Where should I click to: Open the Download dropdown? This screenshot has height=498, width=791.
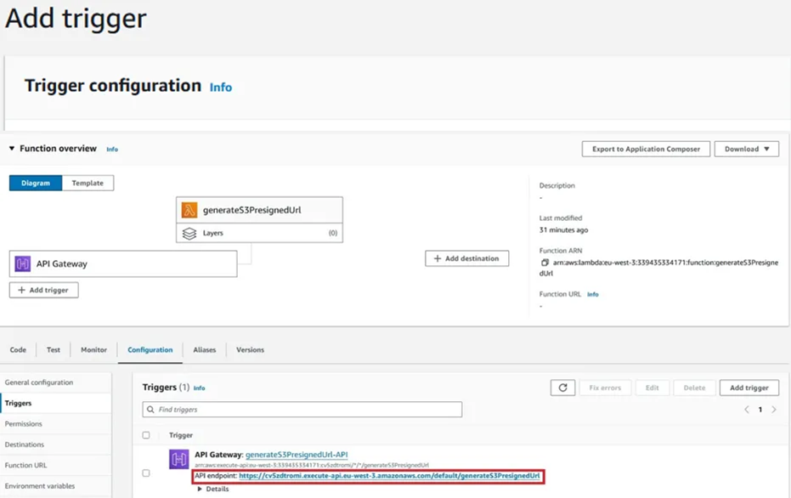click(746, 148)
